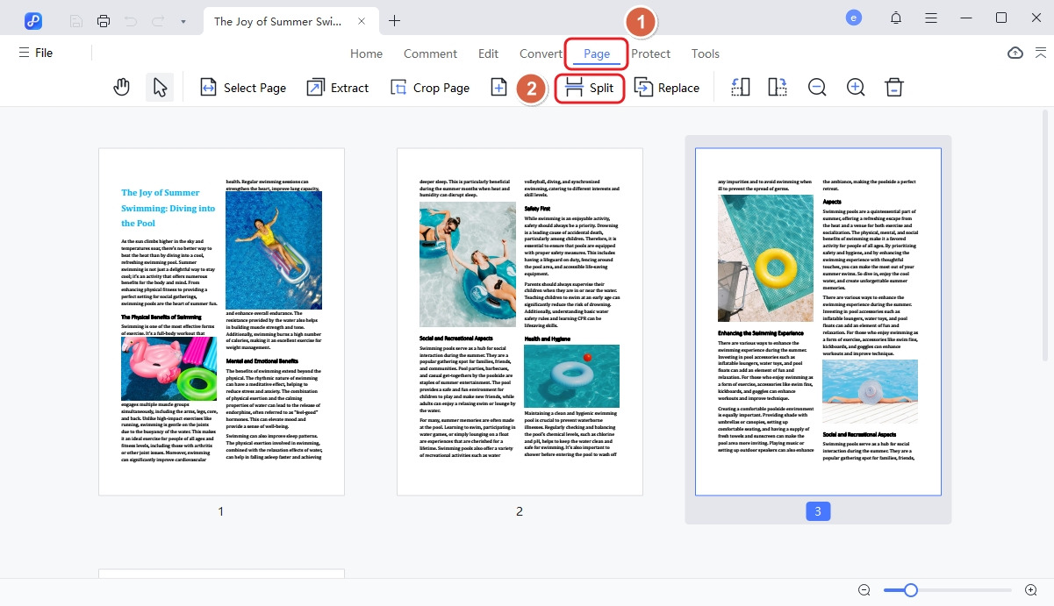This screenshot has width=1054, height=606.
Task: Select the Hand pan tool
Action: pyautogui.click(x=122, y=87)
